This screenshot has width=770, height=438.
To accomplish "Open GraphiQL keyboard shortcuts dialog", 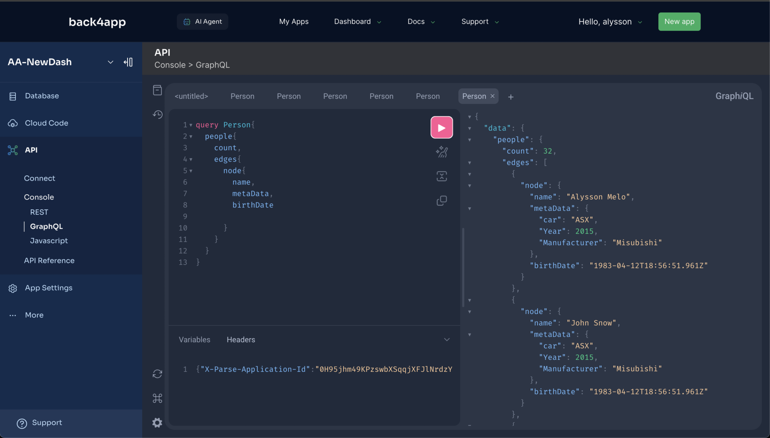I will [157, 398].
